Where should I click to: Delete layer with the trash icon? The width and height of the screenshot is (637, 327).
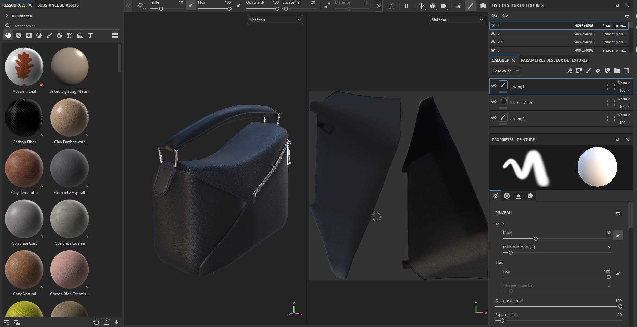627,71
